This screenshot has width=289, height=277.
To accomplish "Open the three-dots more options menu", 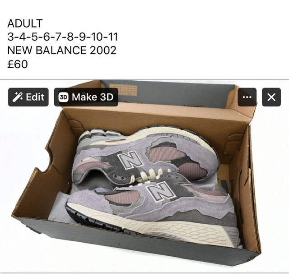I will [247, 97].
